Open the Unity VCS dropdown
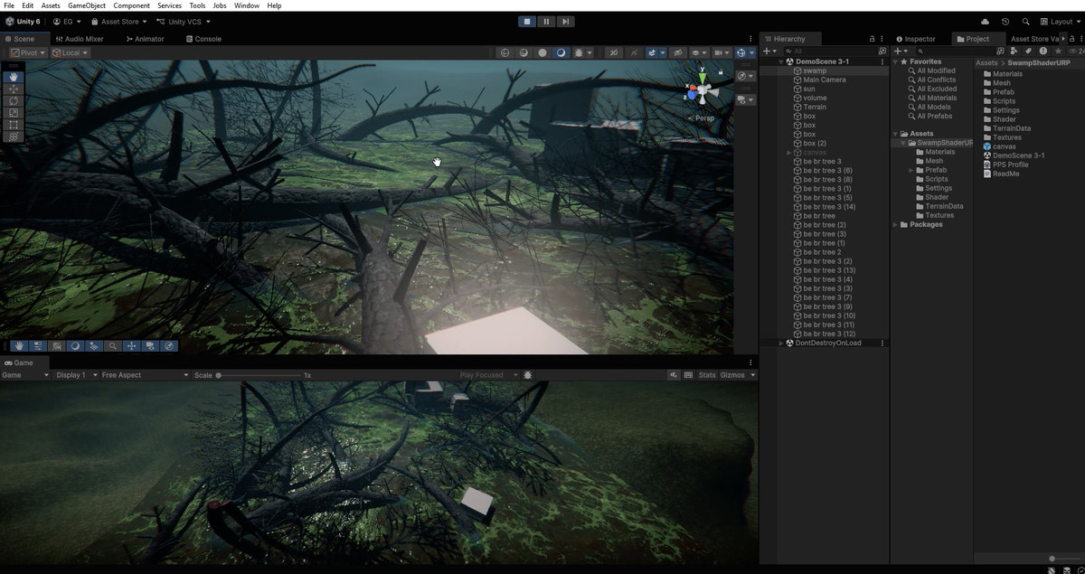Screen dimensions: 1085x574 pyautogui.click(x=183, y=22)
